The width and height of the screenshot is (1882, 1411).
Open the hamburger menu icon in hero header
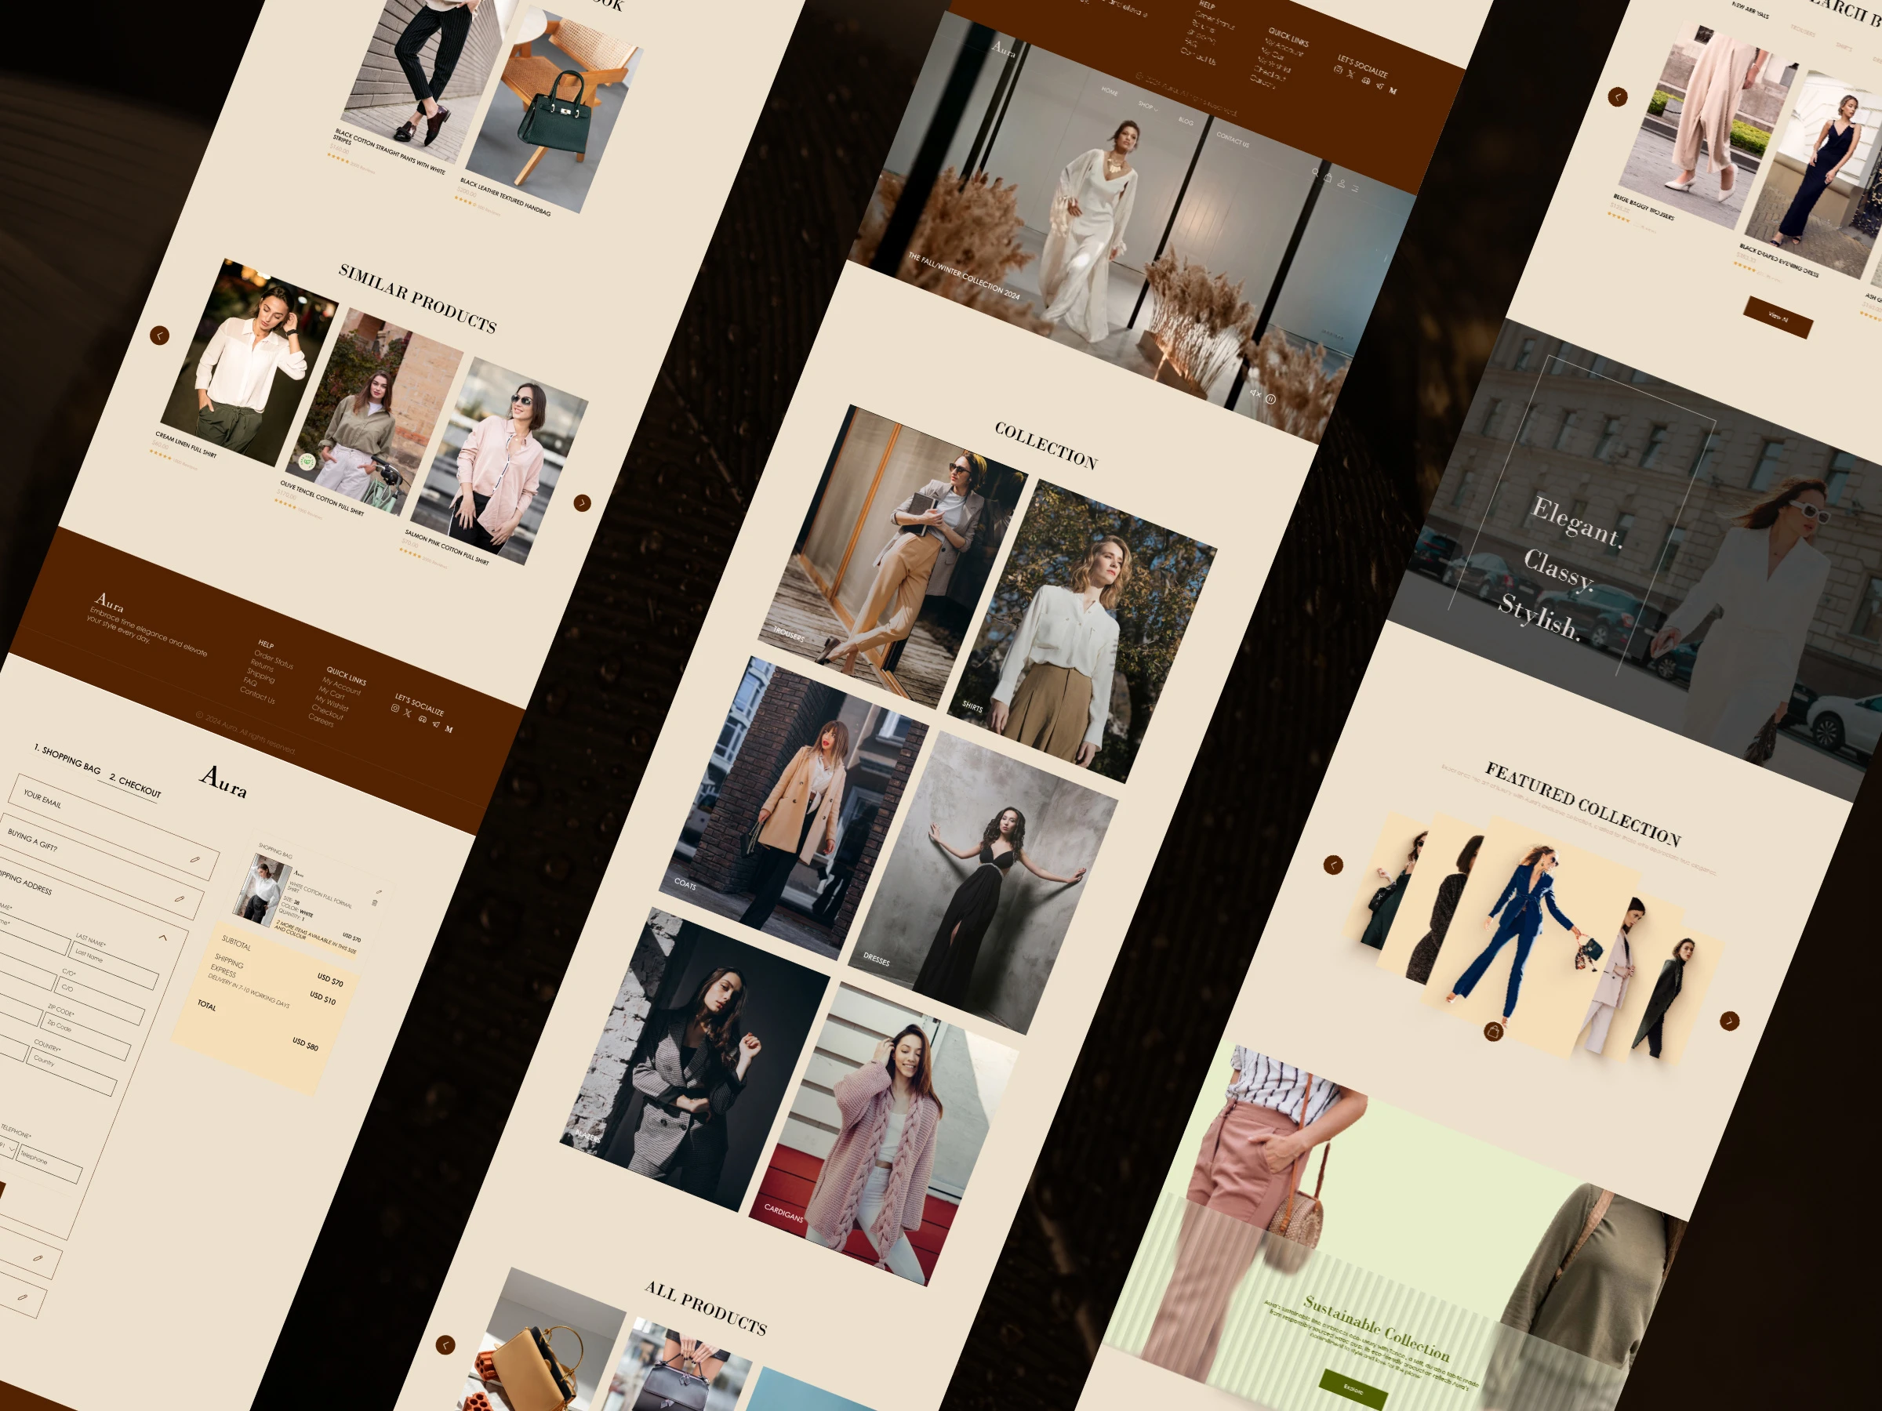click(1355, 189)
